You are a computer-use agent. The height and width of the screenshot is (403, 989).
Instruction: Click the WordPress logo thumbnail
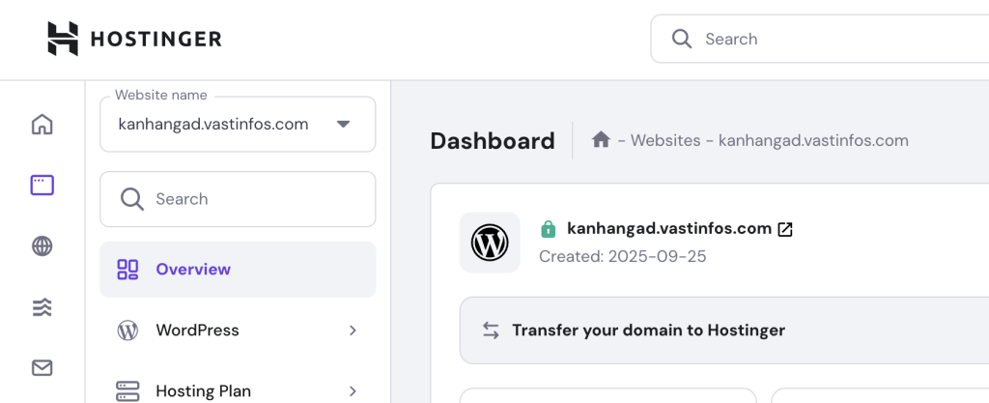[490, 243]
